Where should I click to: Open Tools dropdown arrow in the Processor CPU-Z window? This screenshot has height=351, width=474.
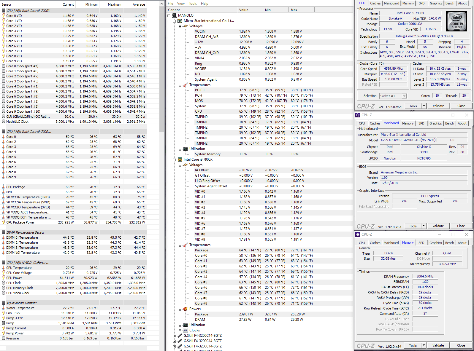pyautogui.click(x=424, y=106)
